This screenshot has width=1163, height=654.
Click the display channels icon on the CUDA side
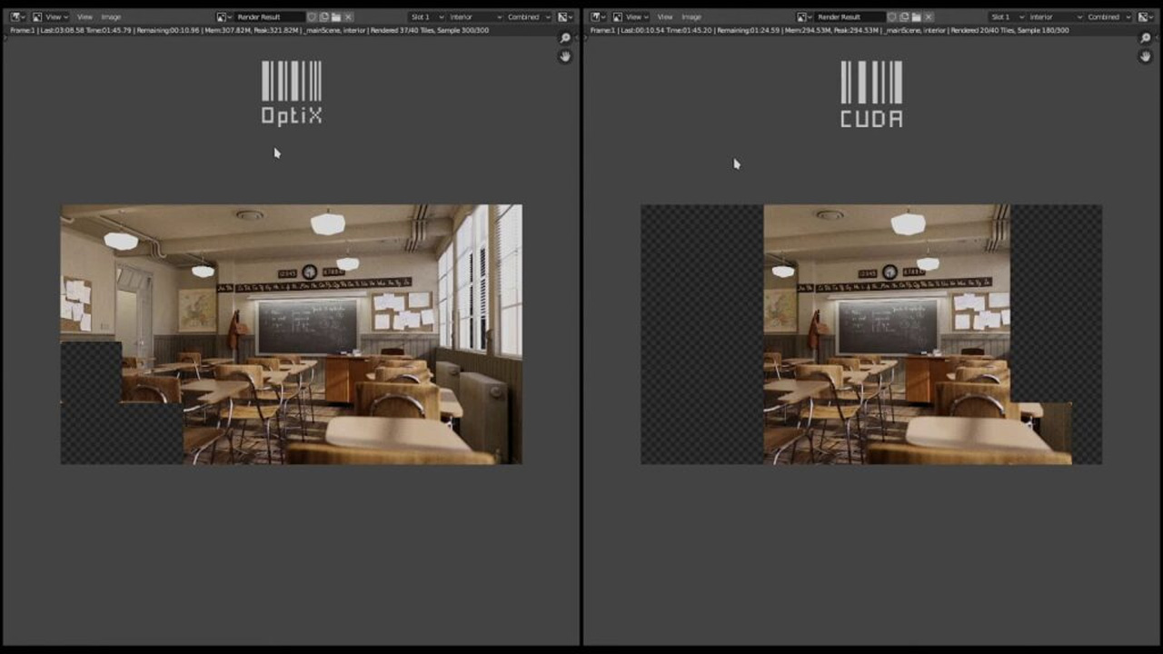[1144, 16]
